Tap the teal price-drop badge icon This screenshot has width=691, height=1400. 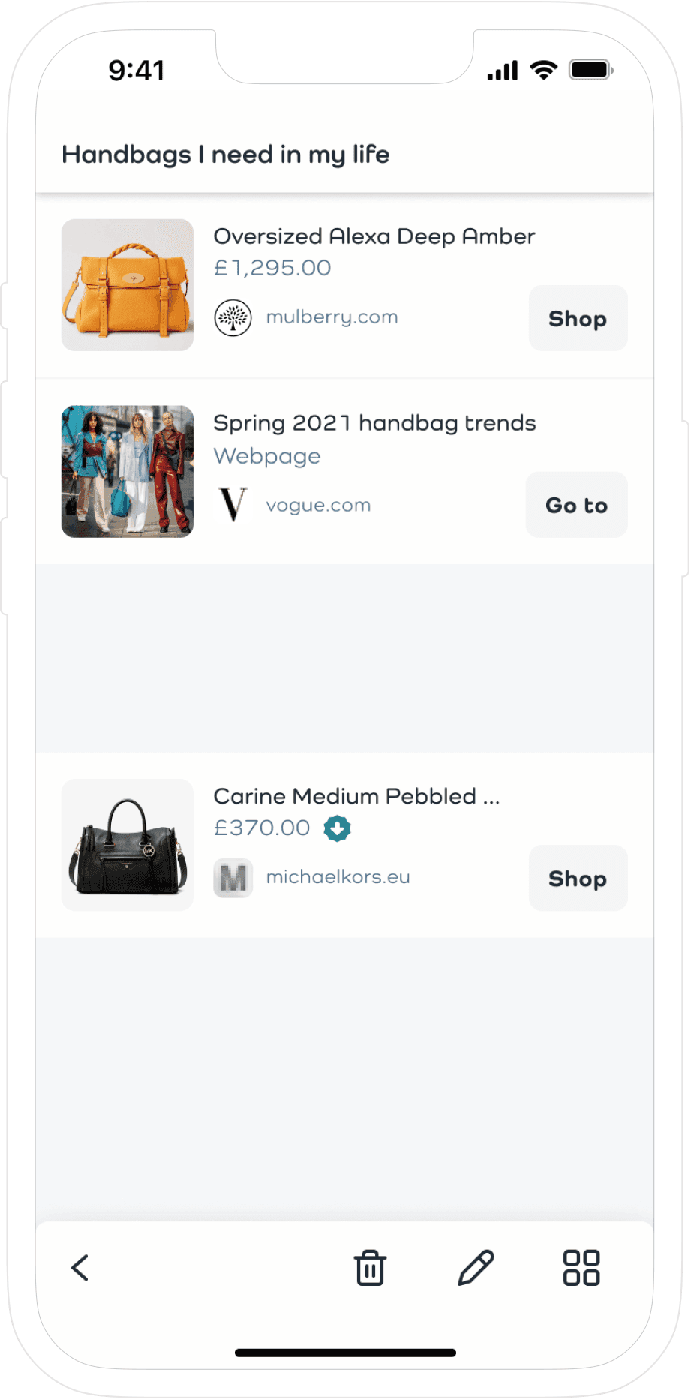click(x=337, y=829)
